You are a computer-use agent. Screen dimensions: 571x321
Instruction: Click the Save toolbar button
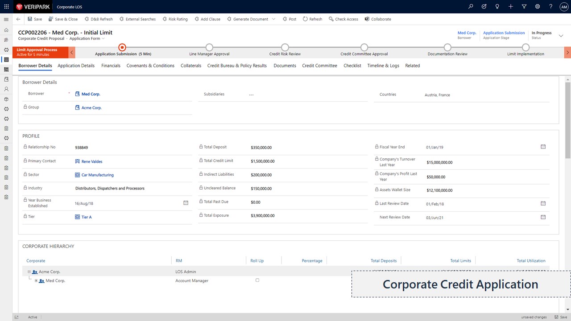pos(35,19)
